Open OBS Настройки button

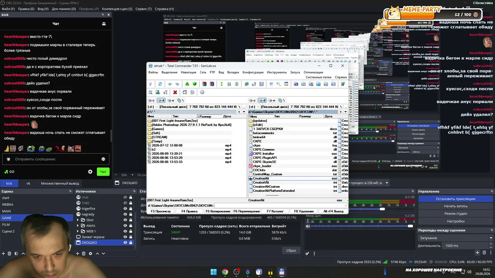[x=456, y=221]
